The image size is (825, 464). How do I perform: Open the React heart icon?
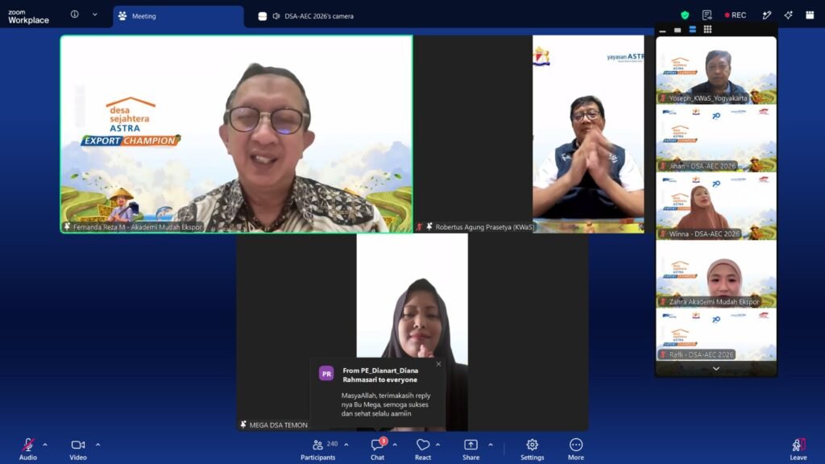click(423, 445)
